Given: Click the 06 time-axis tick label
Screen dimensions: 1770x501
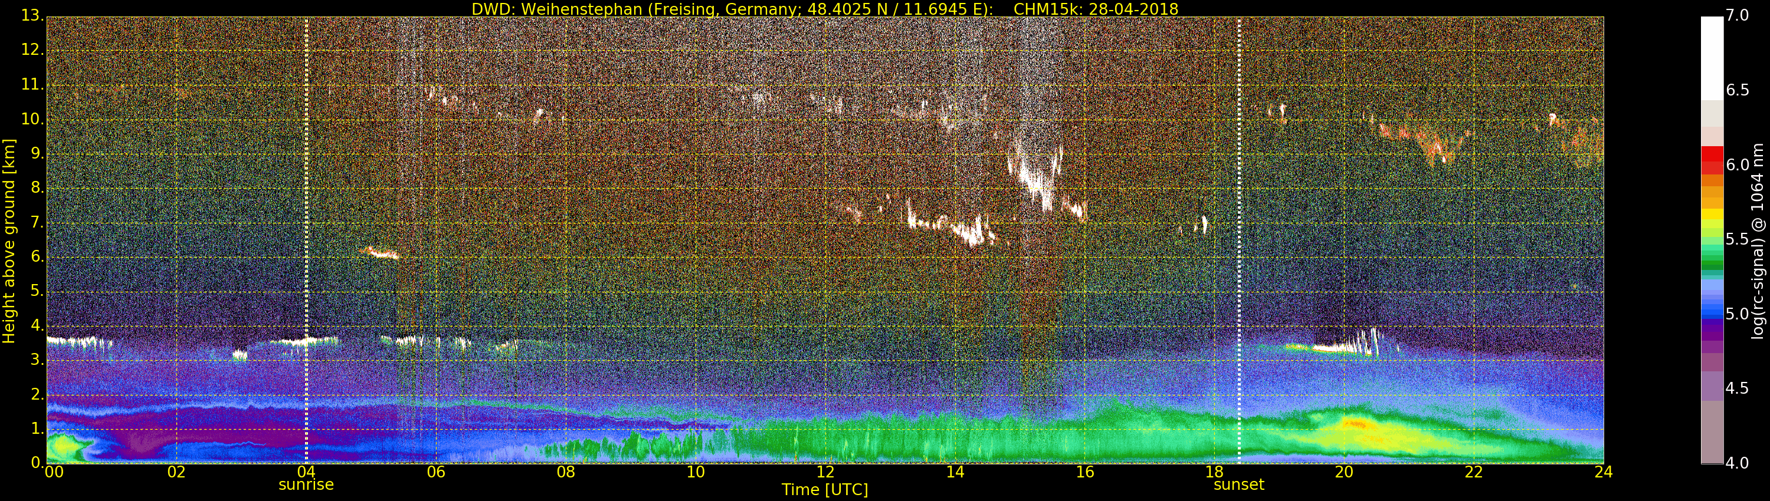Looking at the screenshot, I should (x=435, y=472).
